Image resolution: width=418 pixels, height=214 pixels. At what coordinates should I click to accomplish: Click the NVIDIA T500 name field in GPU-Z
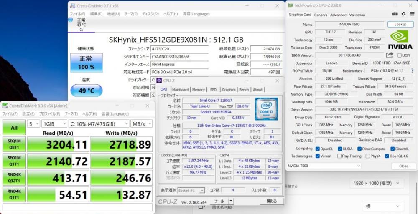349,24
